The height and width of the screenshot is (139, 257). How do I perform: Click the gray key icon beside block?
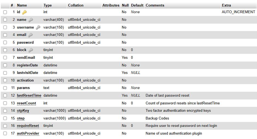[x=31, y=50]
